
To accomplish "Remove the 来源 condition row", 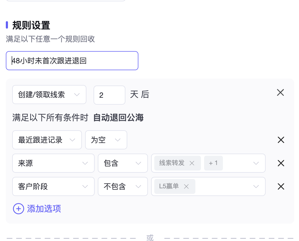I will [x=281, y=163].
